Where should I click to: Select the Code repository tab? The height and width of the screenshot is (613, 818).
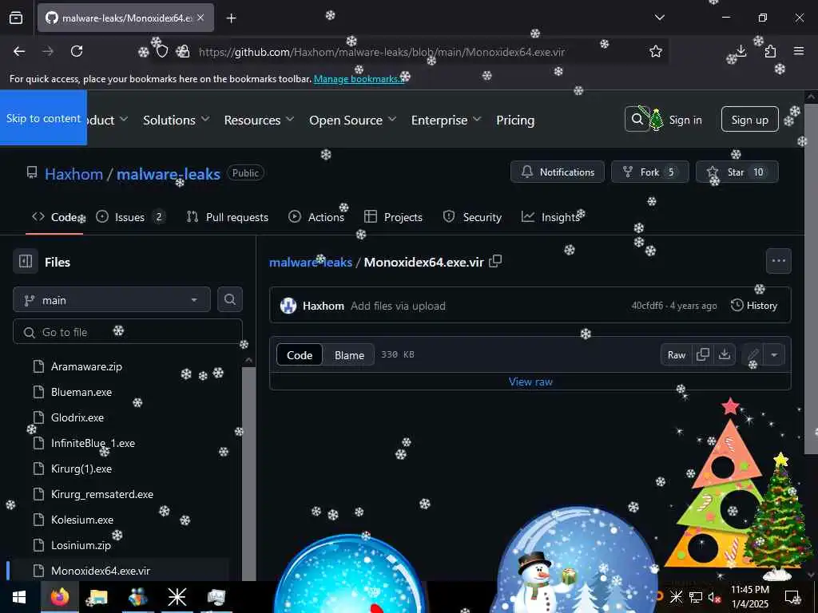[x=55, y=217]
